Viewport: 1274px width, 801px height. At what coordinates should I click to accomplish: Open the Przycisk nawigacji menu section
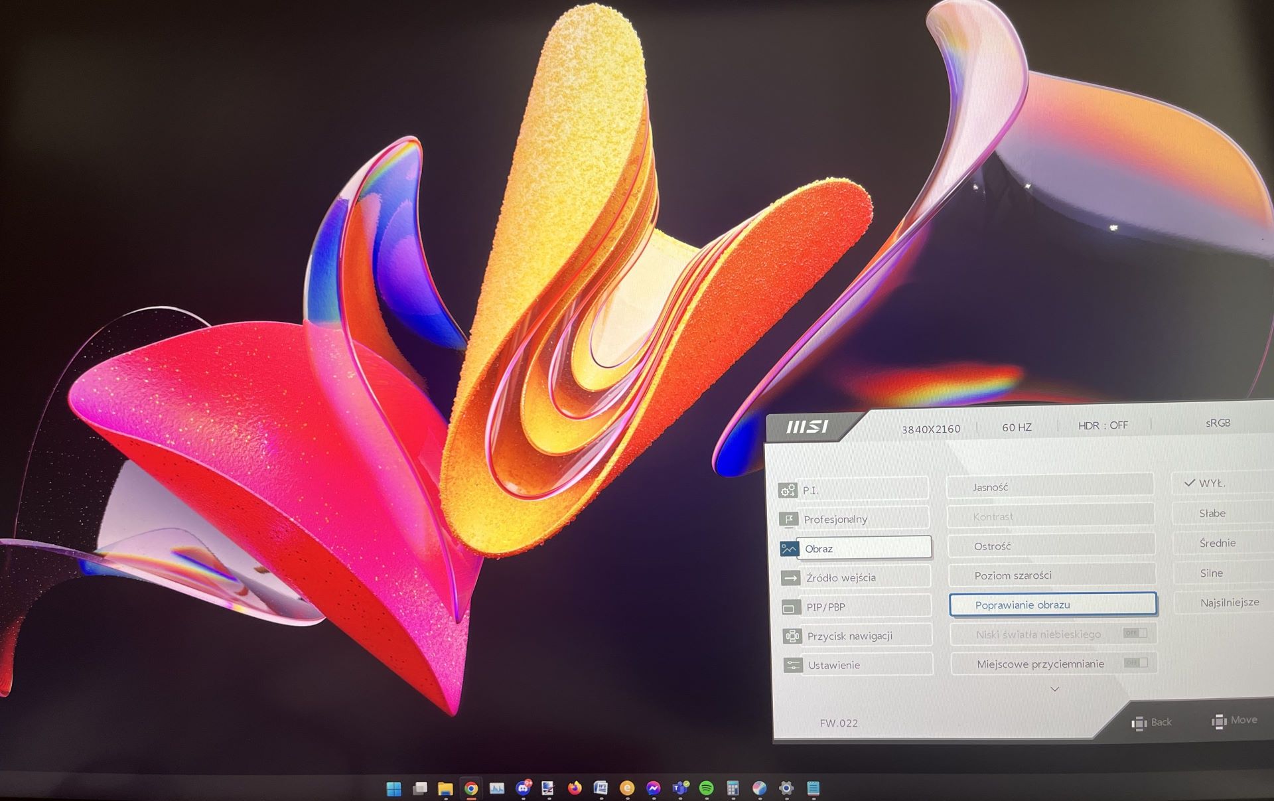point(857,636)
